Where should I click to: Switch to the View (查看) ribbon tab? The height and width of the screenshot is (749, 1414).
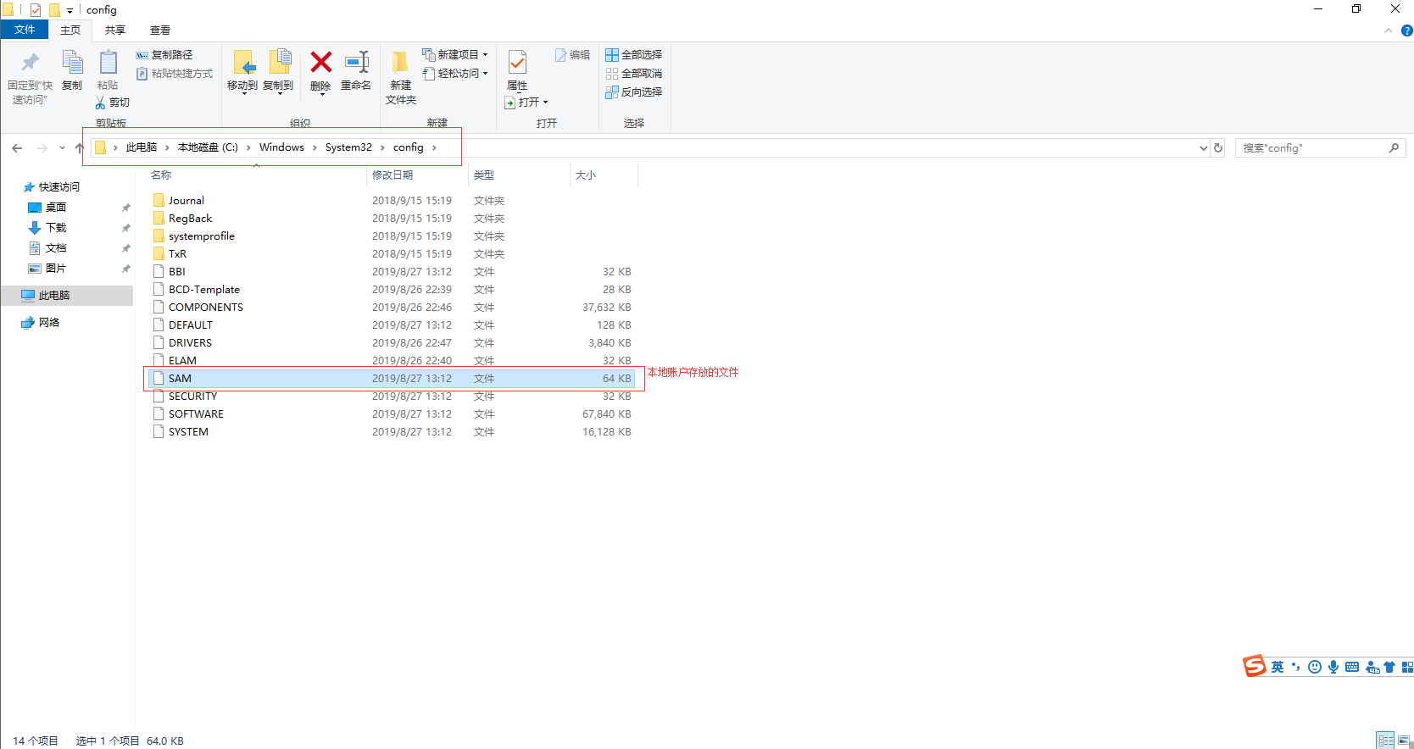coord(160,30)
